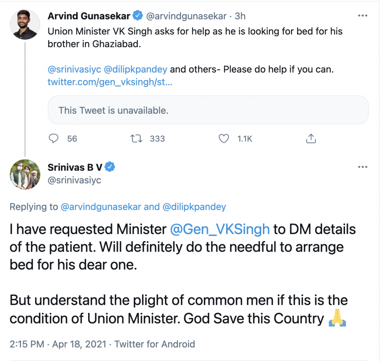Click the Twitter for Android source label

pyautogui.click(x=154, y=344)
